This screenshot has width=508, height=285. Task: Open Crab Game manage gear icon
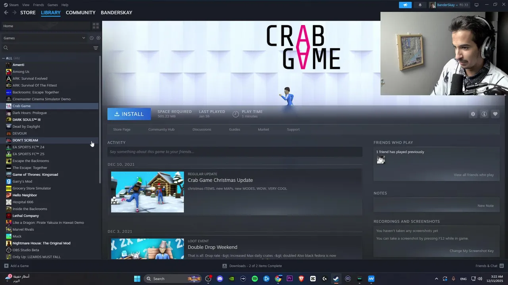[473, 114]
